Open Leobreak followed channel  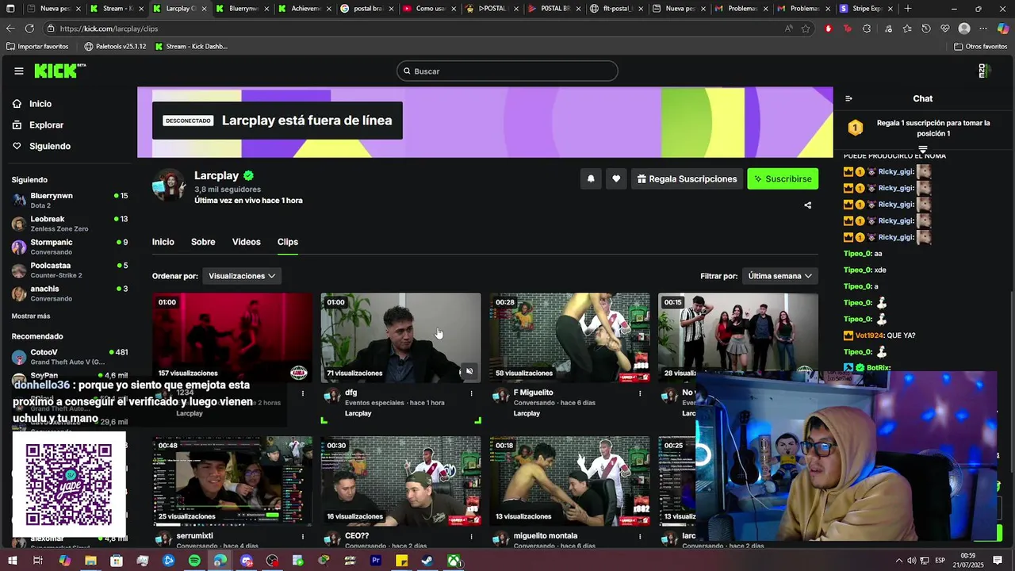[70, 224]
